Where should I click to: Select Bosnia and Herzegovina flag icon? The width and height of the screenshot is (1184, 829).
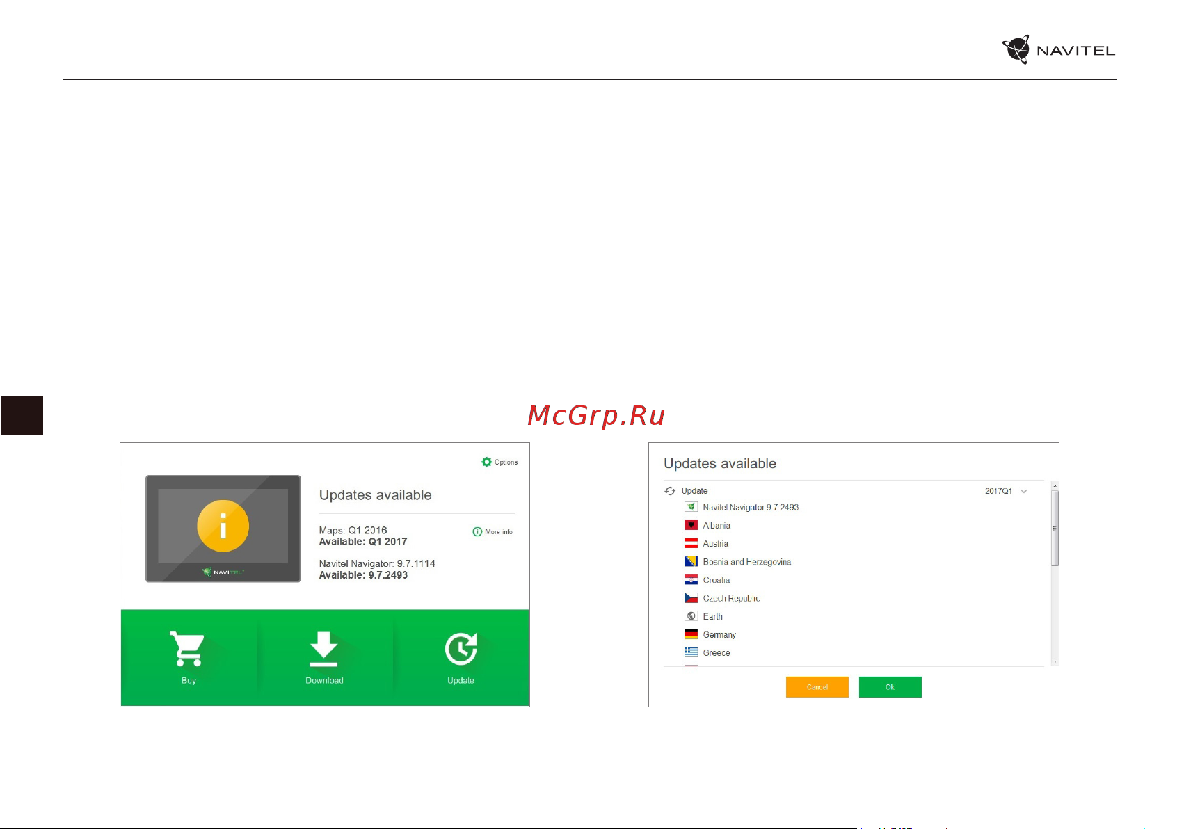coord(691,561)
